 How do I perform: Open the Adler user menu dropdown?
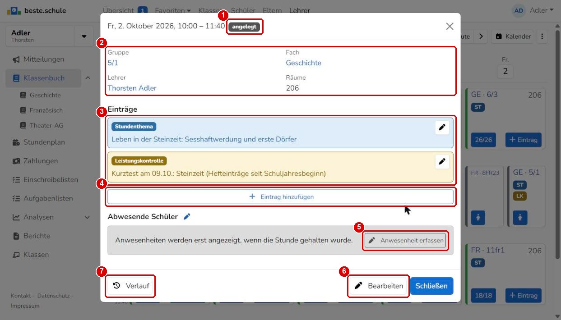(541, 10)
